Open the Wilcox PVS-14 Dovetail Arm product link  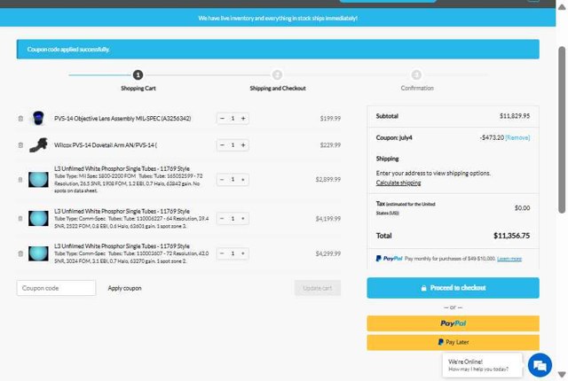pyautogui.click(x=106, y=145)
